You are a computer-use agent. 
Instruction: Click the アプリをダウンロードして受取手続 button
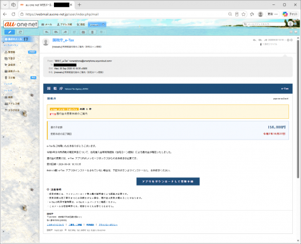click(x=168, y=182)
